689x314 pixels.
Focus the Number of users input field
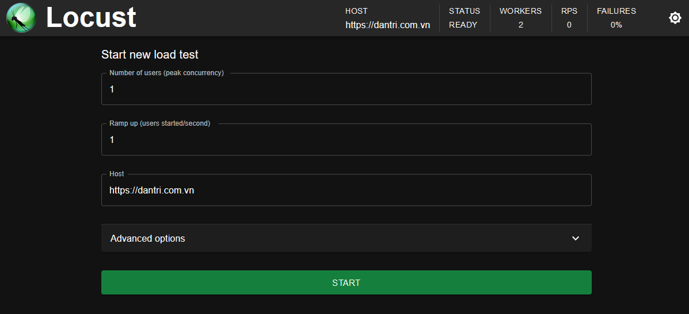click(347, 90)
